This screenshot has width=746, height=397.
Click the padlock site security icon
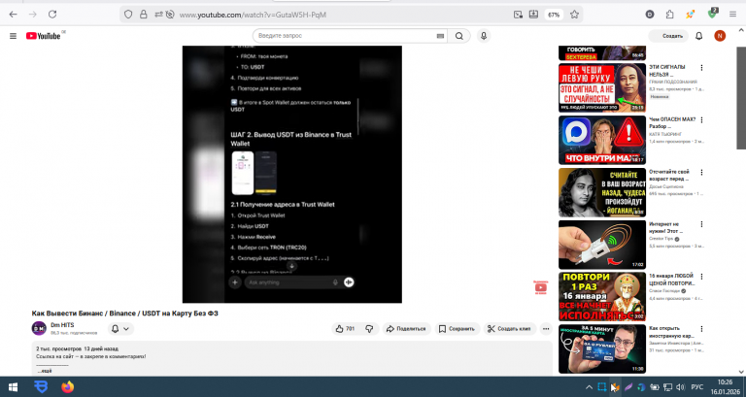coord(143,15)
